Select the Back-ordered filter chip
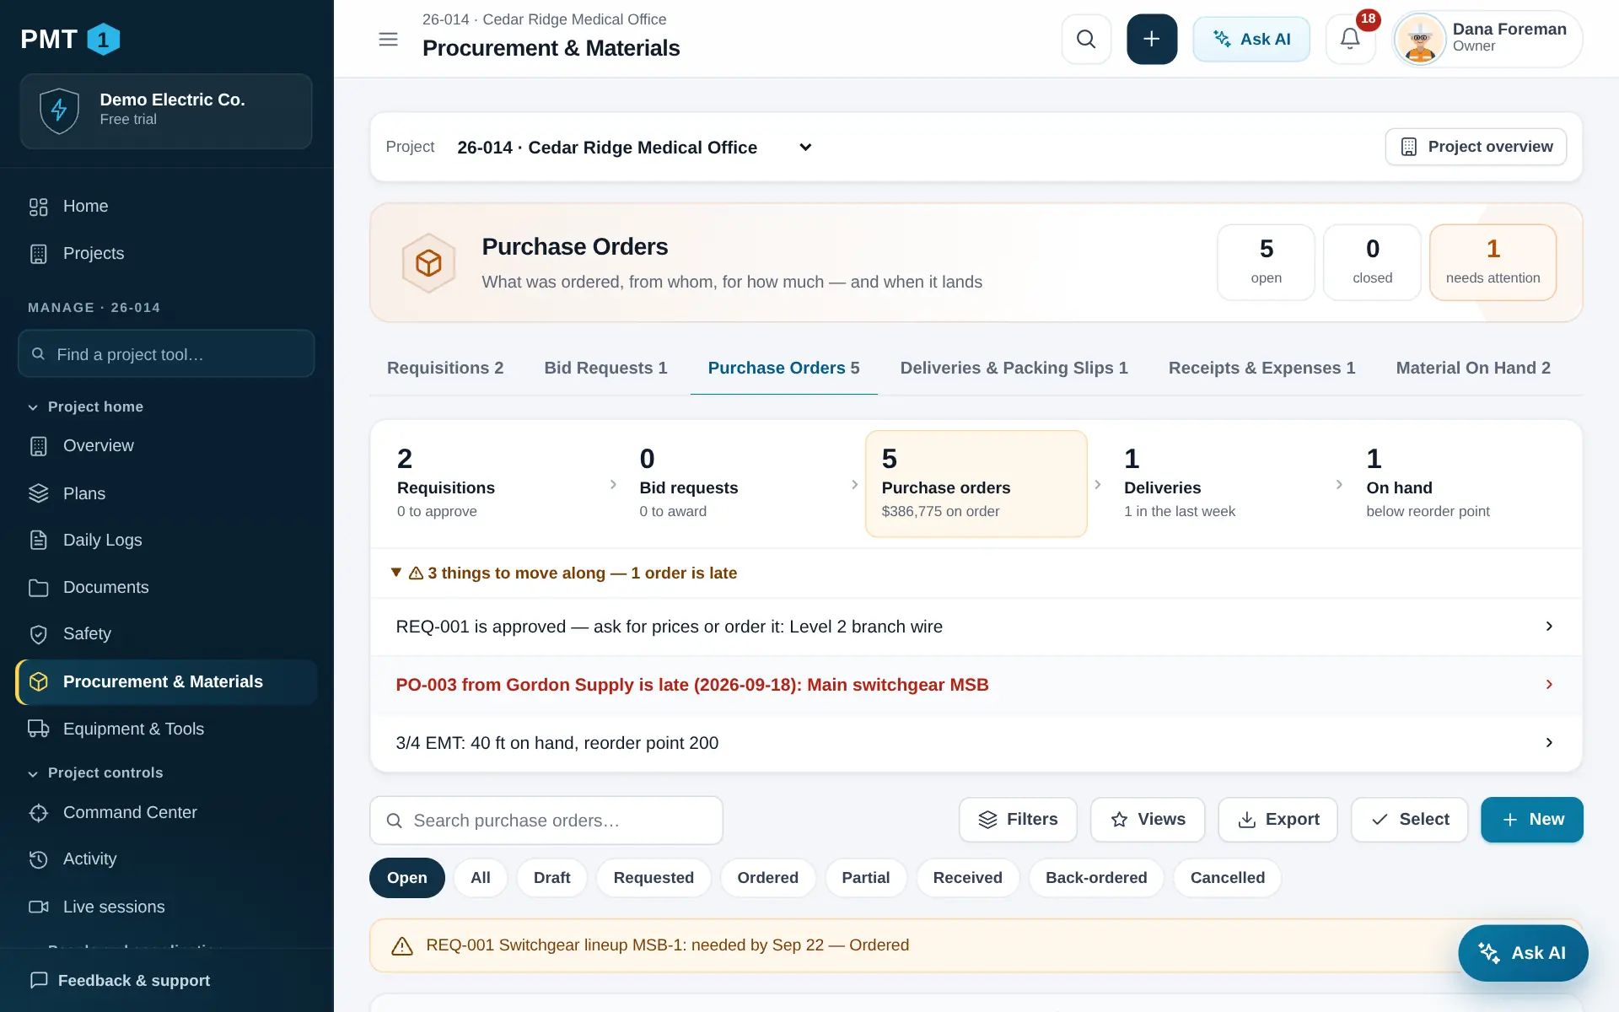 click(1096, 878)
